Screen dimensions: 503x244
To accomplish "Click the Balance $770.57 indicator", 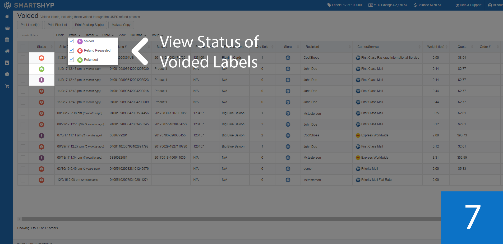I will tap(428, 5).
